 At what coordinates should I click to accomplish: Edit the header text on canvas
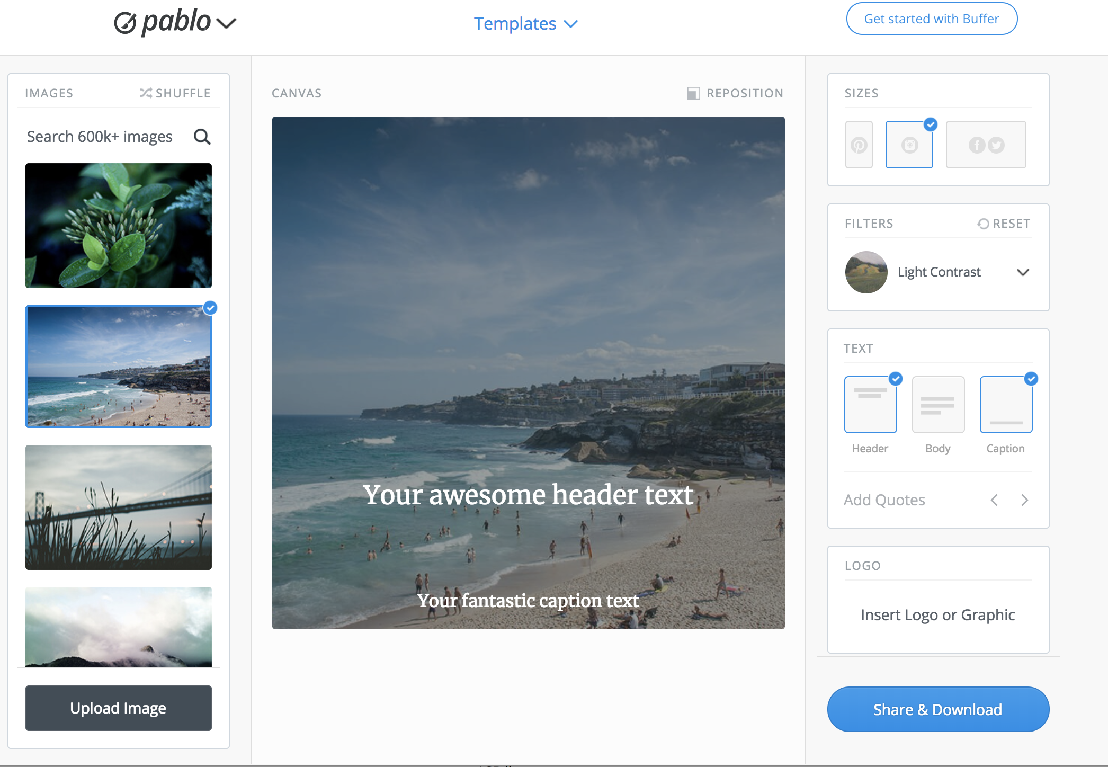[x=528, y=495]
